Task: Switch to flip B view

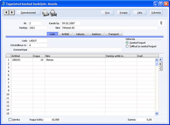Action: 160,64
